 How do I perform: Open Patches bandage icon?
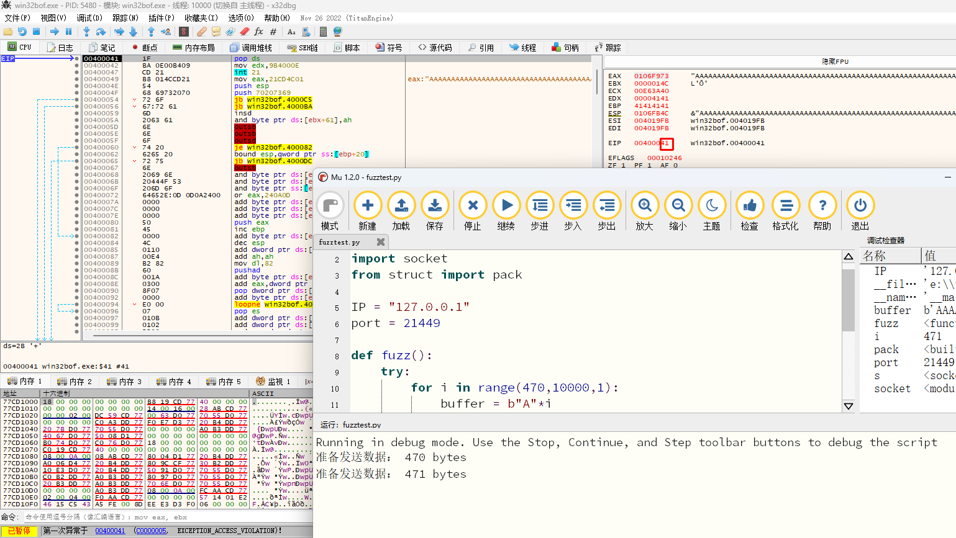202,31
